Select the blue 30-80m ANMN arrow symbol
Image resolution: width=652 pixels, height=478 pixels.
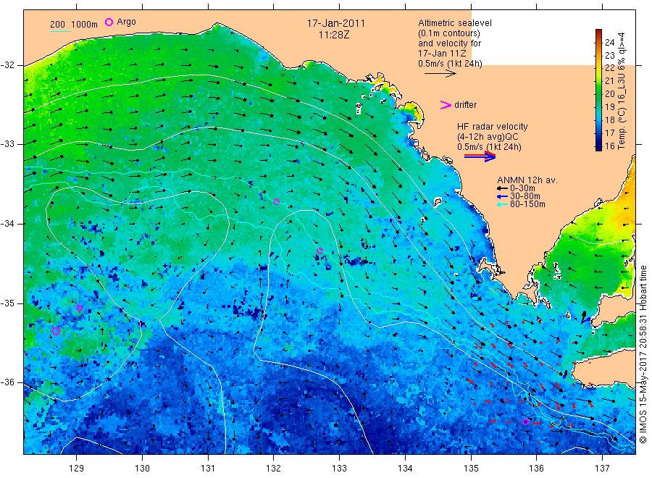click(x=503, y=196)
